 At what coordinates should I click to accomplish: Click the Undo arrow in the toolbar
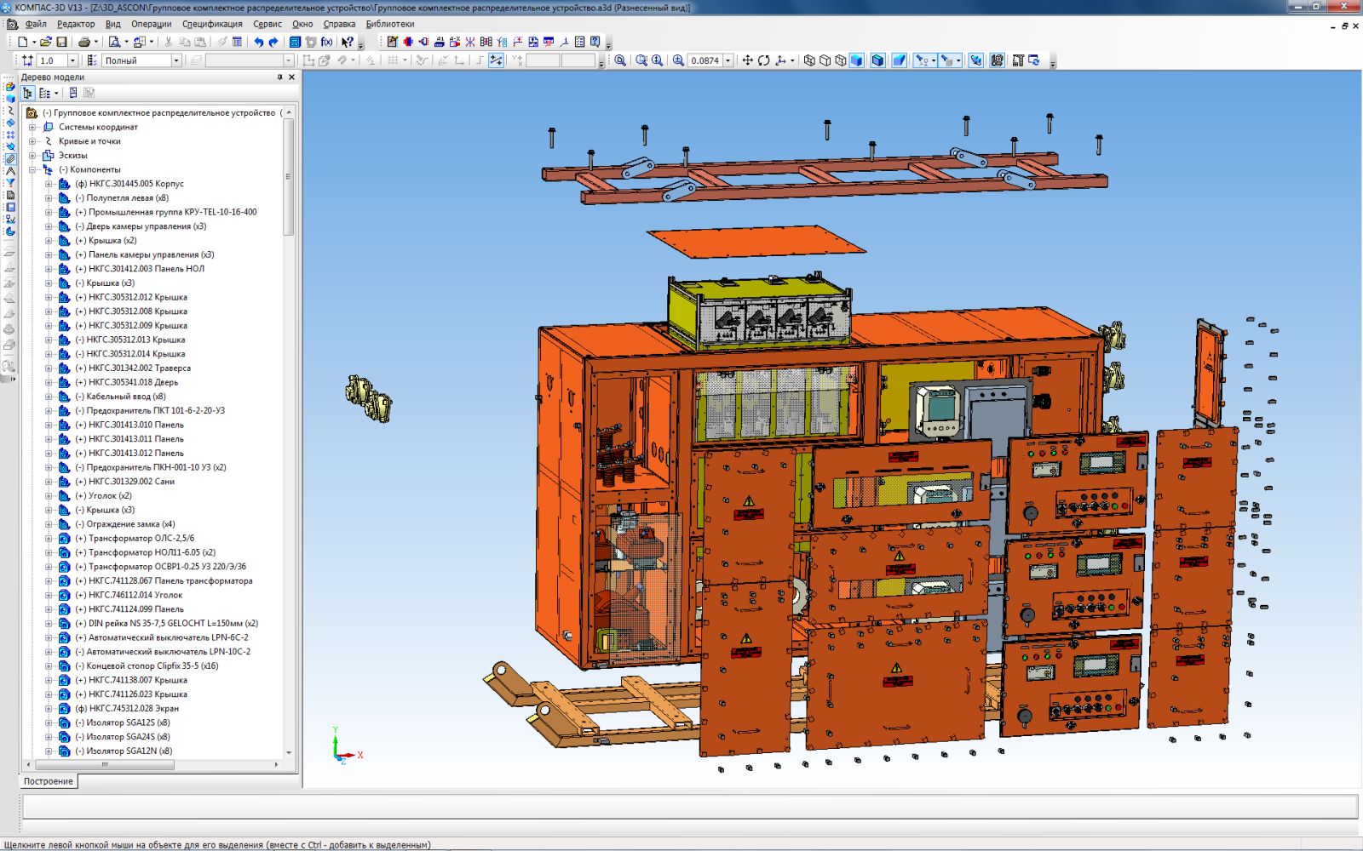pos(258,42)
